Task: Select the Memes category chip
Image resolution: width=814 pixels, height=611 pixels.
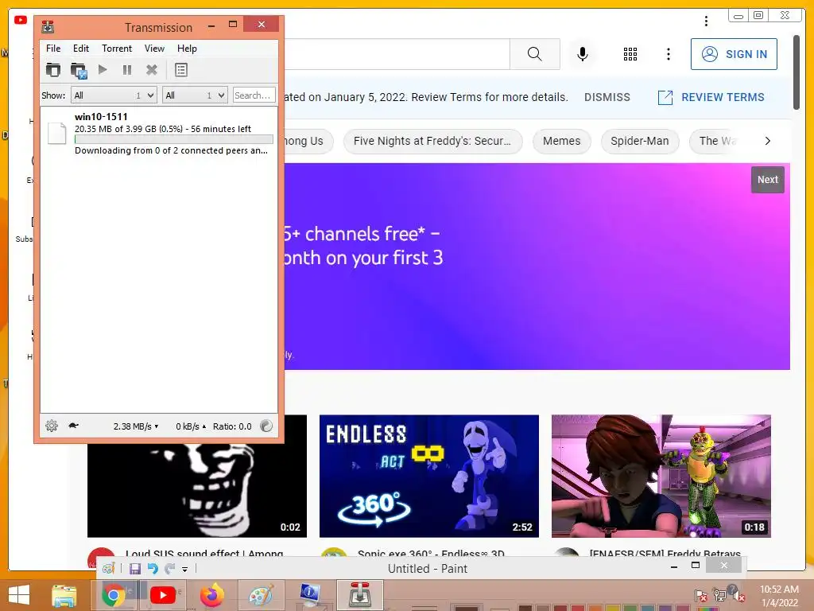Action: coord(562,142)
